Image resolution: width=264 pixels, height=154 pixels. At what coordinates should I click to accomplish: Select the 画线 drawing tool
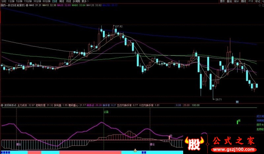[x=244, y=1]
